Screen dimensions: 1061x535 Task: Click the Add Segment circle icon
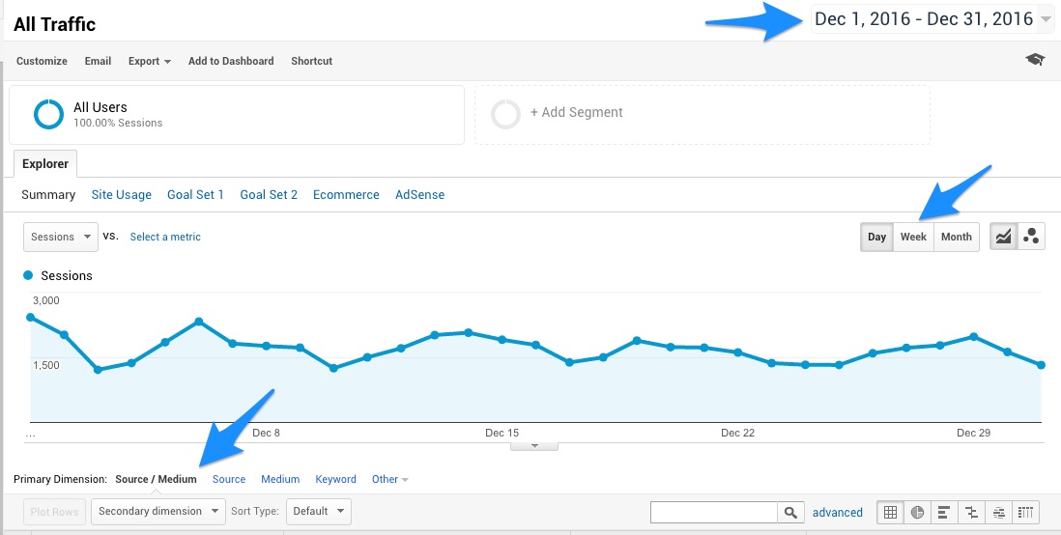505,114
